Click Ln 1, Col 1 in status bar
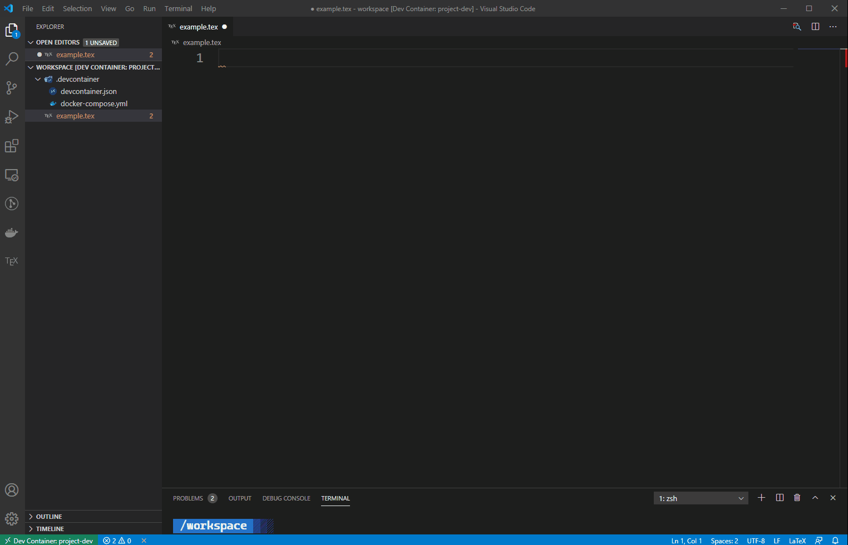The width and height of the screenshot is (848, 545). tap(687, 541)
